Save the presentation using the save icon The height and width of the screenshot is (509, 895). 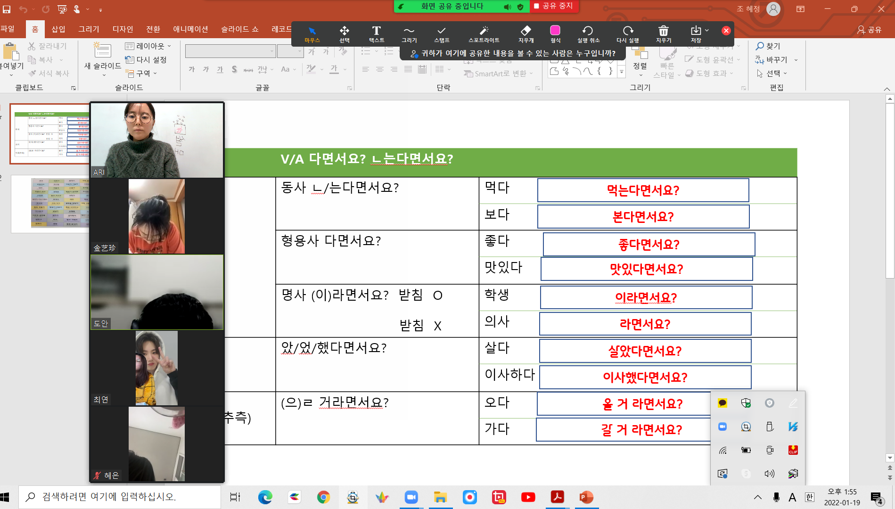(x=7, y=9)
